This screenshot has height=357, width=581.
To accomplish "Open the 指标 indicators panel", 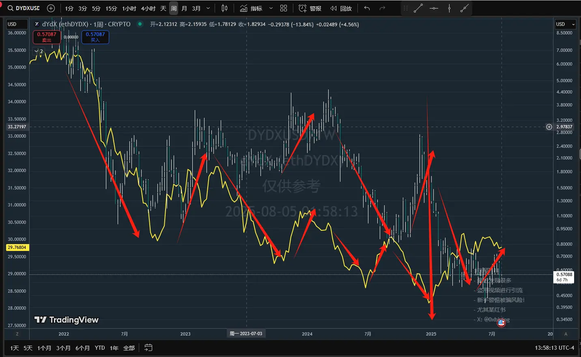I will 251,8.
